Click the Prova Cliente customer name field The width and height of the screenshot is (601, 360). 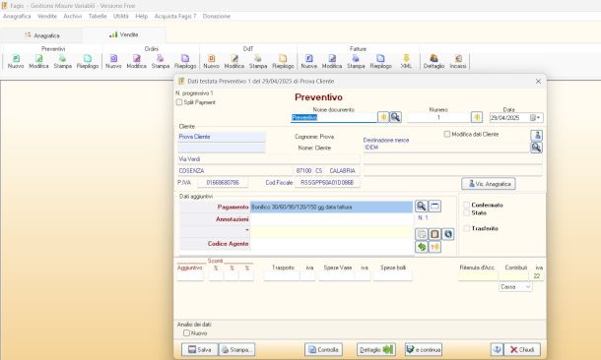tap(222, 137)
